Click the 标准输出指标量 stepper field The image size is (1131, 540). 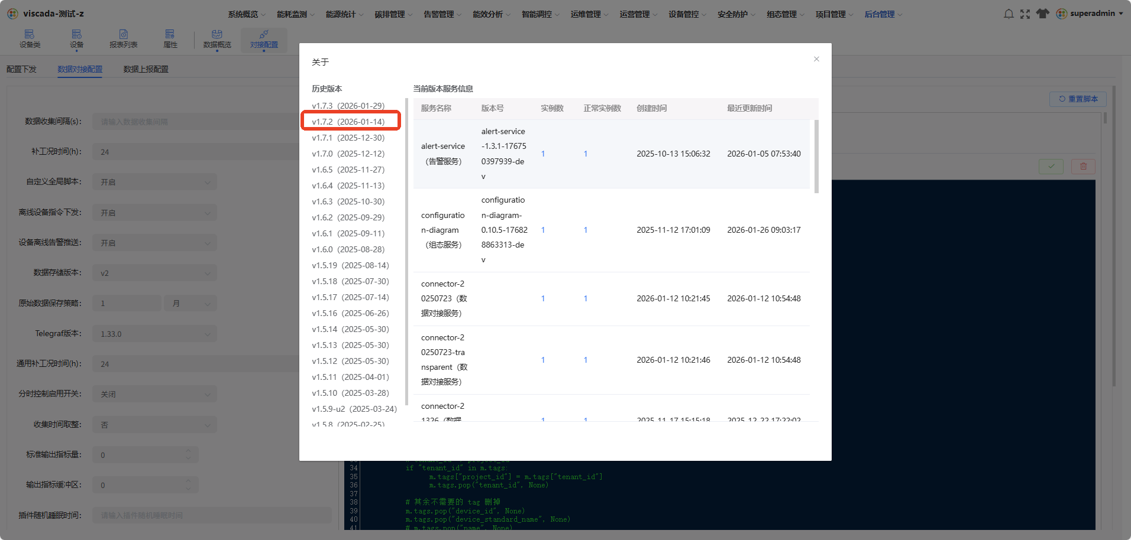click(145, 455)
